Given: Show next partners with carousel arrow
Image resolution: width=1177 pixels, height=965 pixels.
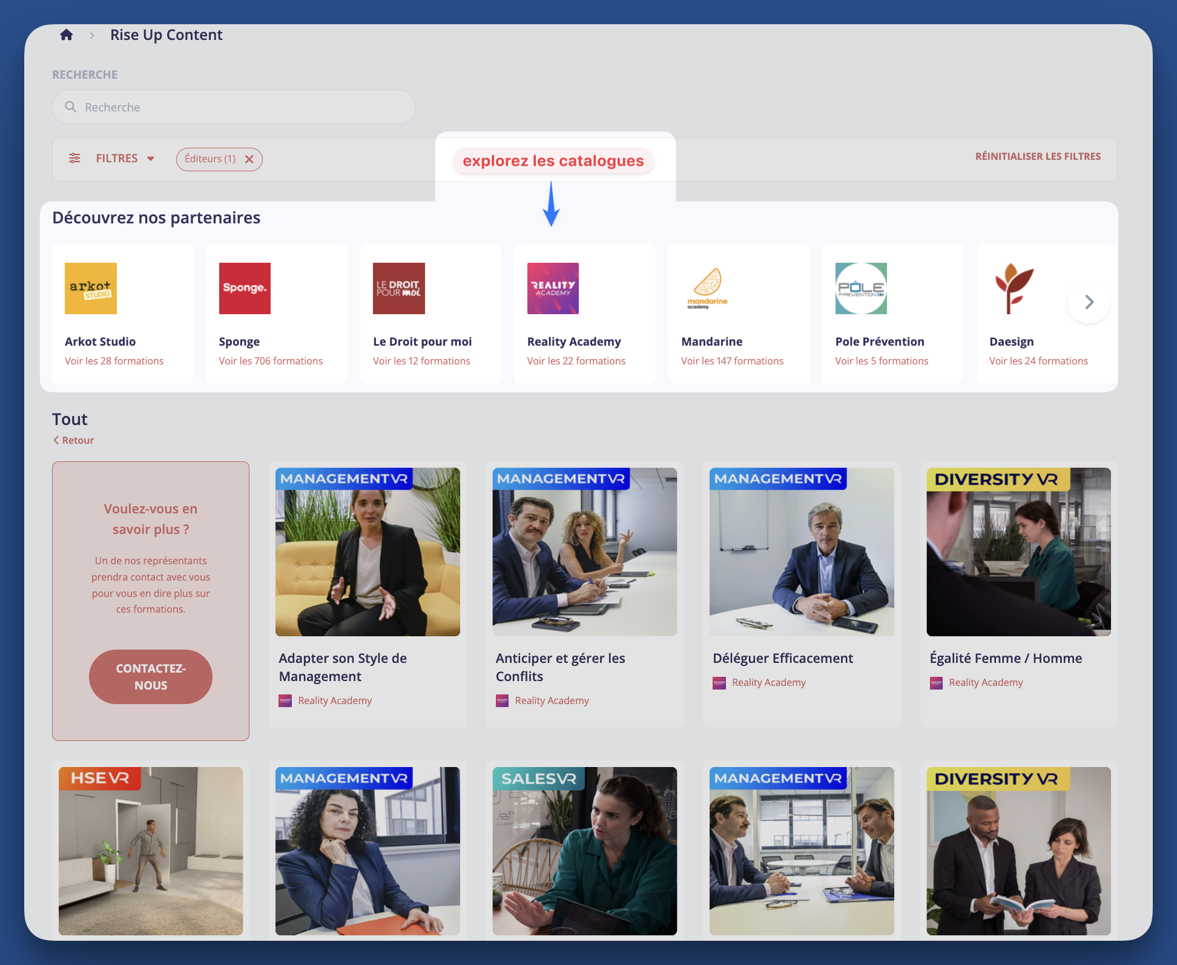Looking at the screenshot, I should (1089, 302).
